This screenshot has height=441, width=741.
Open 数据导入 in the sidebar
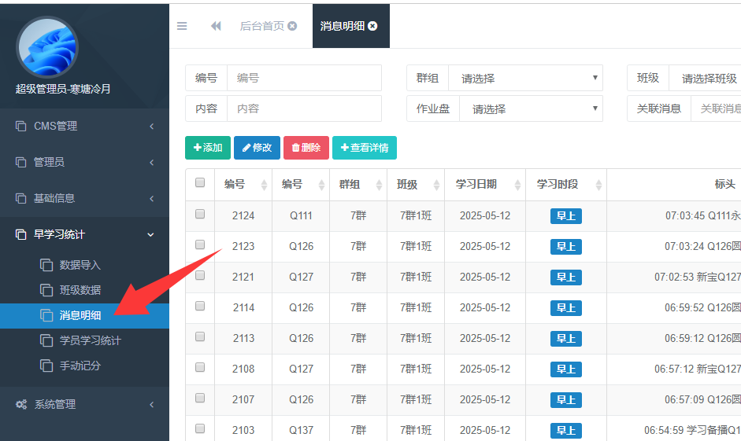[x=80, y=265]
